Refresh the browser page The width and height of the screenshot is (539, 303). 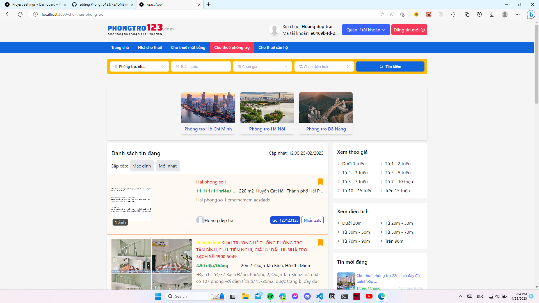[x=20, y=14]
